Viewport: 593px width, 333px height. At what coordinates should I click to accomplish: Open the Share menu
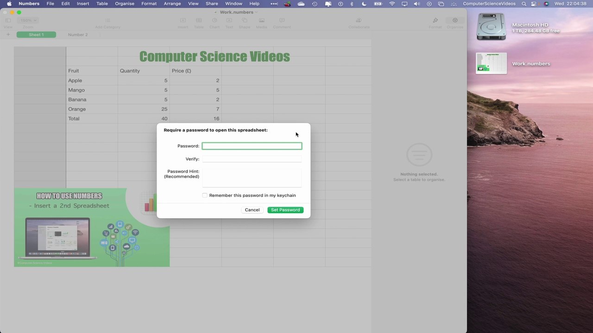click(x=212, y=4)
